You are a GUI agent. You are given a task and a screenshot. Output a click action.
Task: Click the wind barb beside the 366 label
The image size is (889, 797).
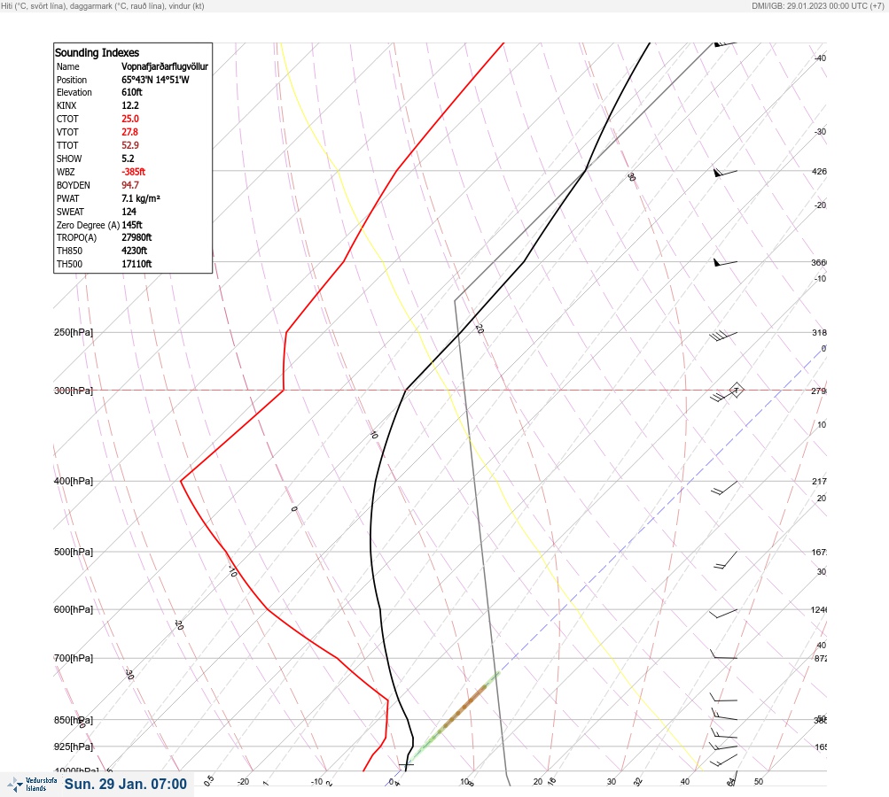[725, 262]
